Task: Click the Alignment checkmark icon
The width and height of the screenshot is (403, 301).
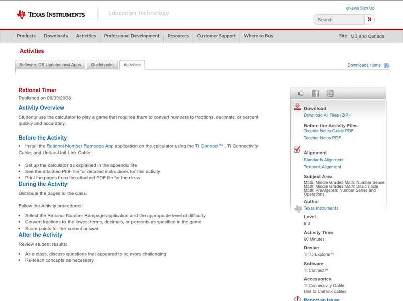Action: click(297, 149)
